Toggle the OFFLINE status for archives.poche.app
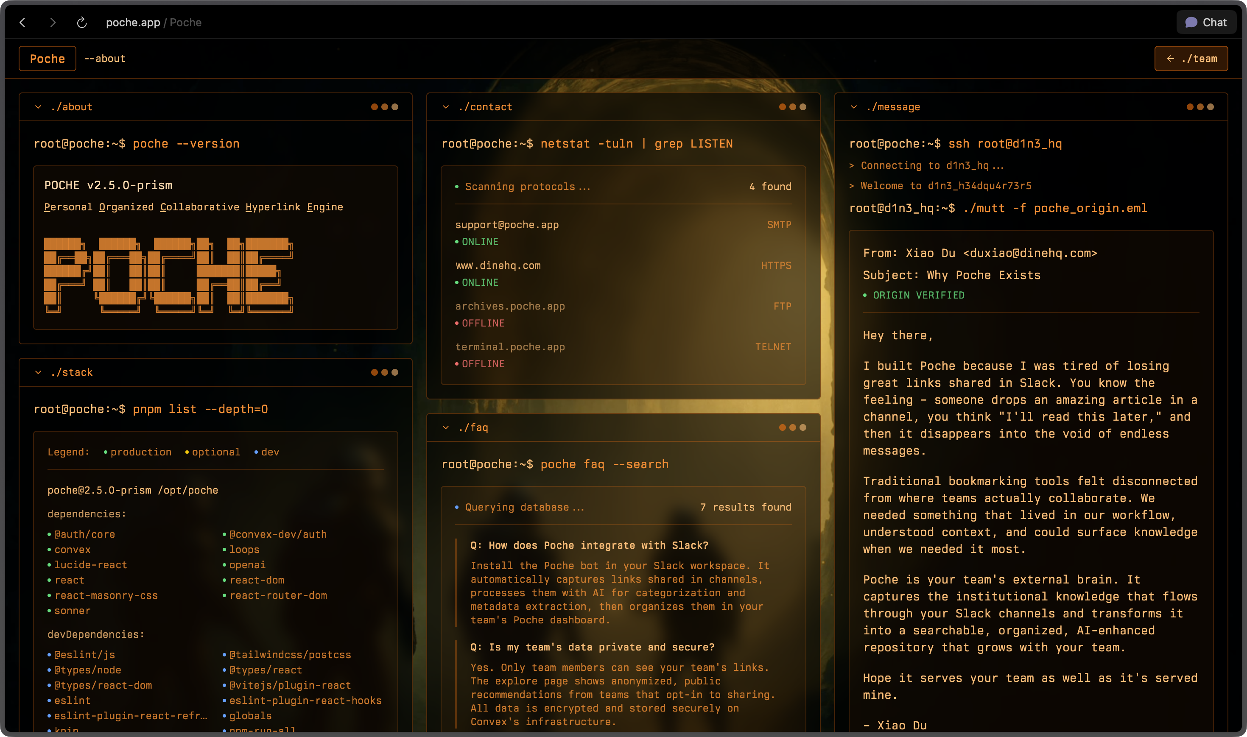The image size is (1247, 737). click(480, 323)
